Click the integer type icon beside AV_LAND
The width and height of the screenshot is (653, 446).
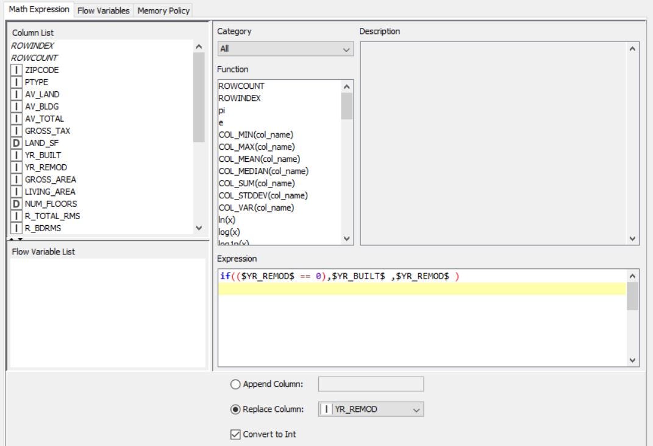tap(16, 94)
